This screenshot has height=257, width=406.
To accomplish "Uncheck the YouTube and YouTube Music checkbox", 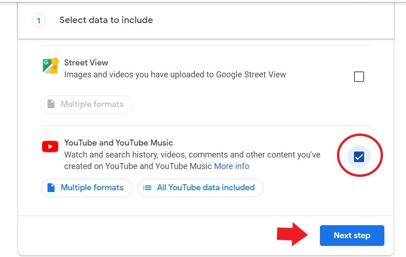I will click(359, 158).
